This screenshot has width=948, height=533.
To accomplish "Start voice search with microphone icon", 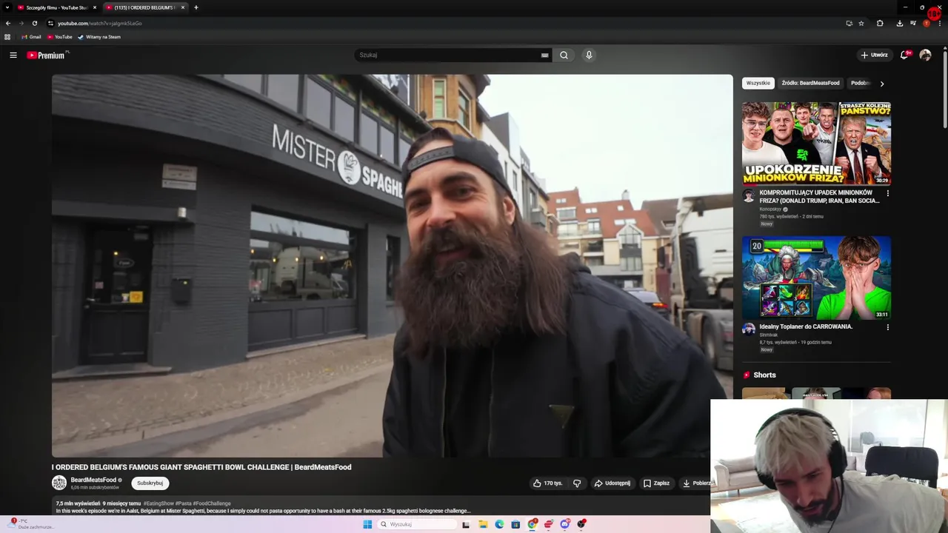I will coord(589,55).
